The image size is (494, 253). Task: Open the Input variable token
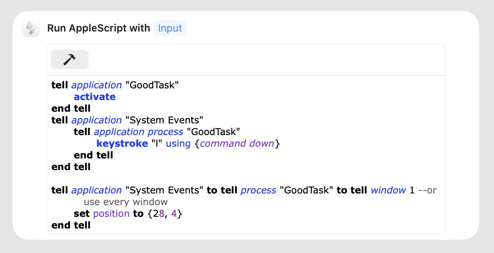pos(170,28)
